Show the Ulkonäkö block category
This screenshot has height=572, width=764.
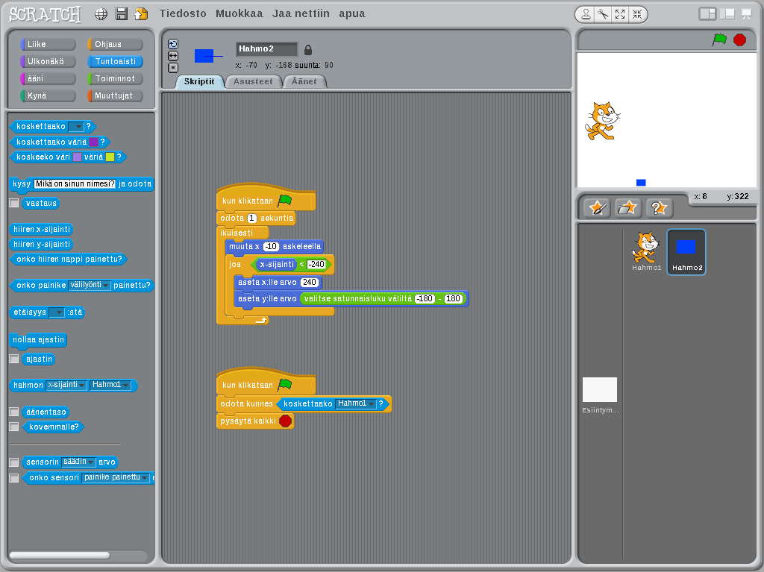click(48, 61)
